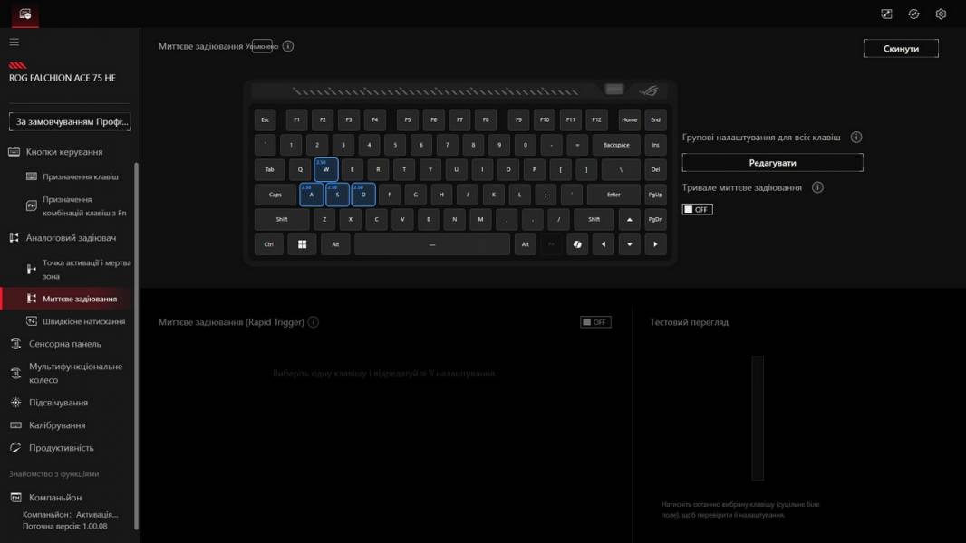Screen dimensions: 966x543
Task: Enable the Rapid Trigger OFF switch
Action: [595, 322]
